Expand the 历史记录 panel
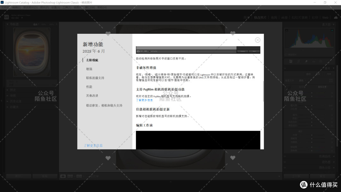The height and width of the screenshot is (192, 341). tap(8, 101)
